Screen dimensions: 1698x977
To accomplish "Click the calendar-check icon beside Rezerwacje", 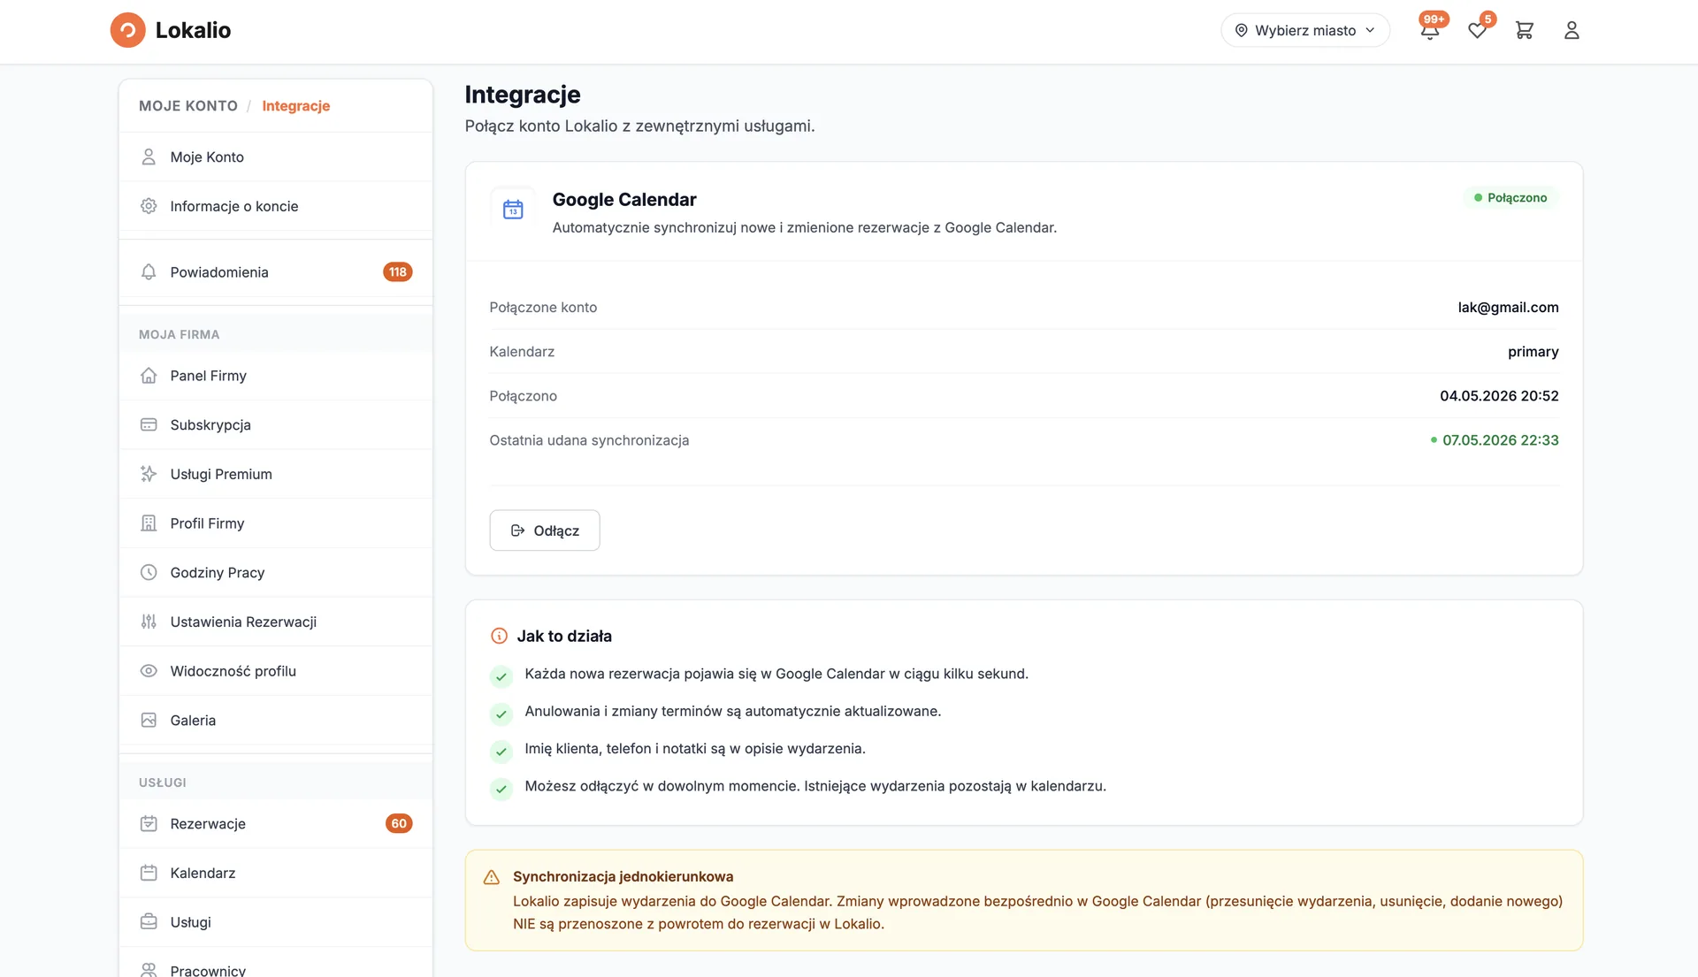I will (x=149, y=824).
